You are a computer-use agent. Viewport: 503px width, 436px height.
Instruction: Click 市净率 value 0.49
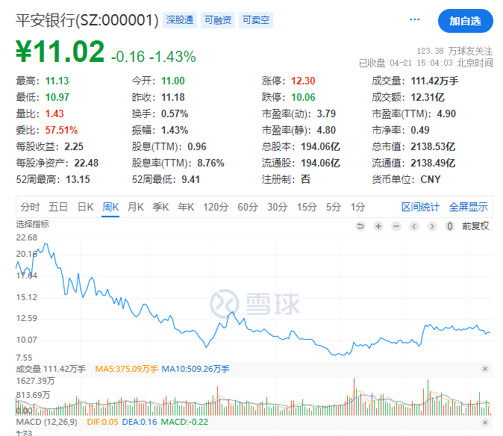click(420, 130)
